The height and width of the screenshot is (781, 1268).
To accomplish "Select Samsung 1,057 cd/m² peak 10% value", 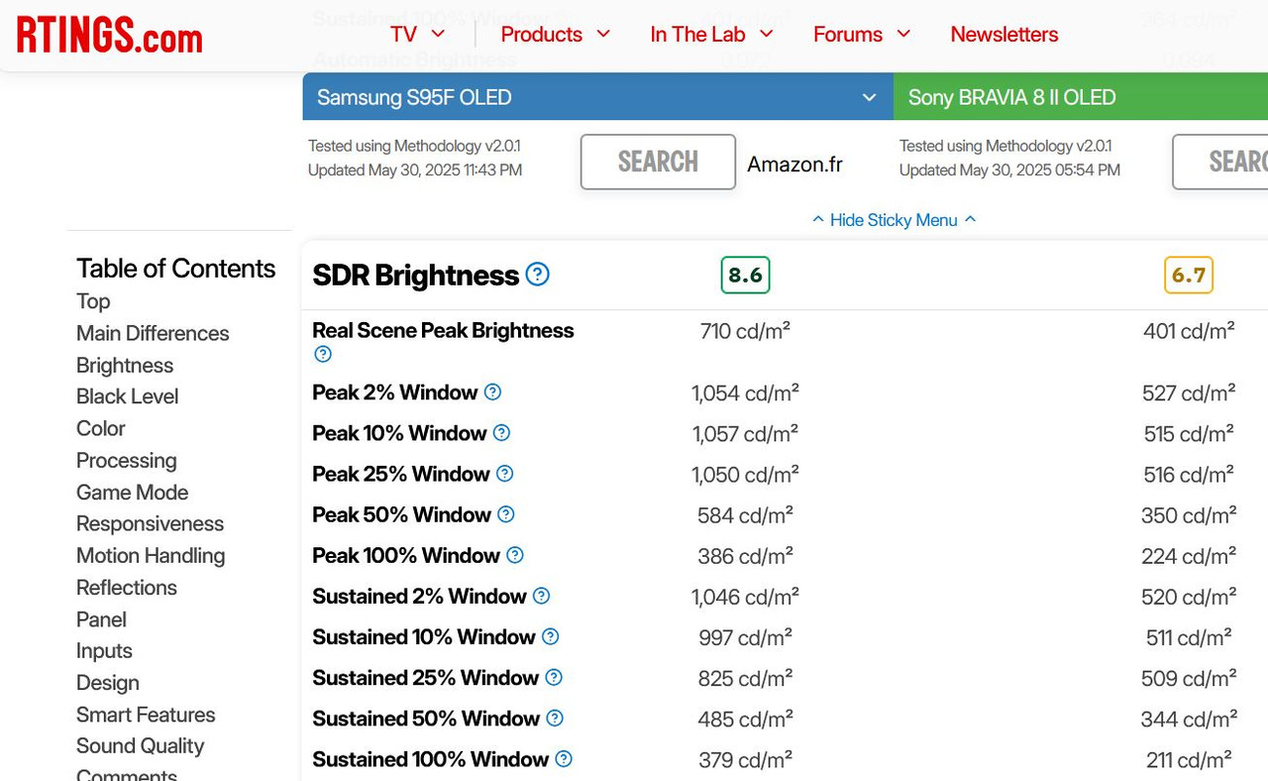I will tap(745, 434).
